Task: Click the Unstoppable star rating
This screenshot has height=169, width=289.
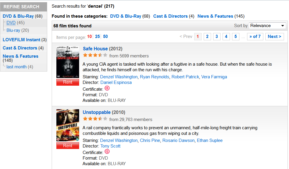Action: pyautogui.click(x=95, y=119)
